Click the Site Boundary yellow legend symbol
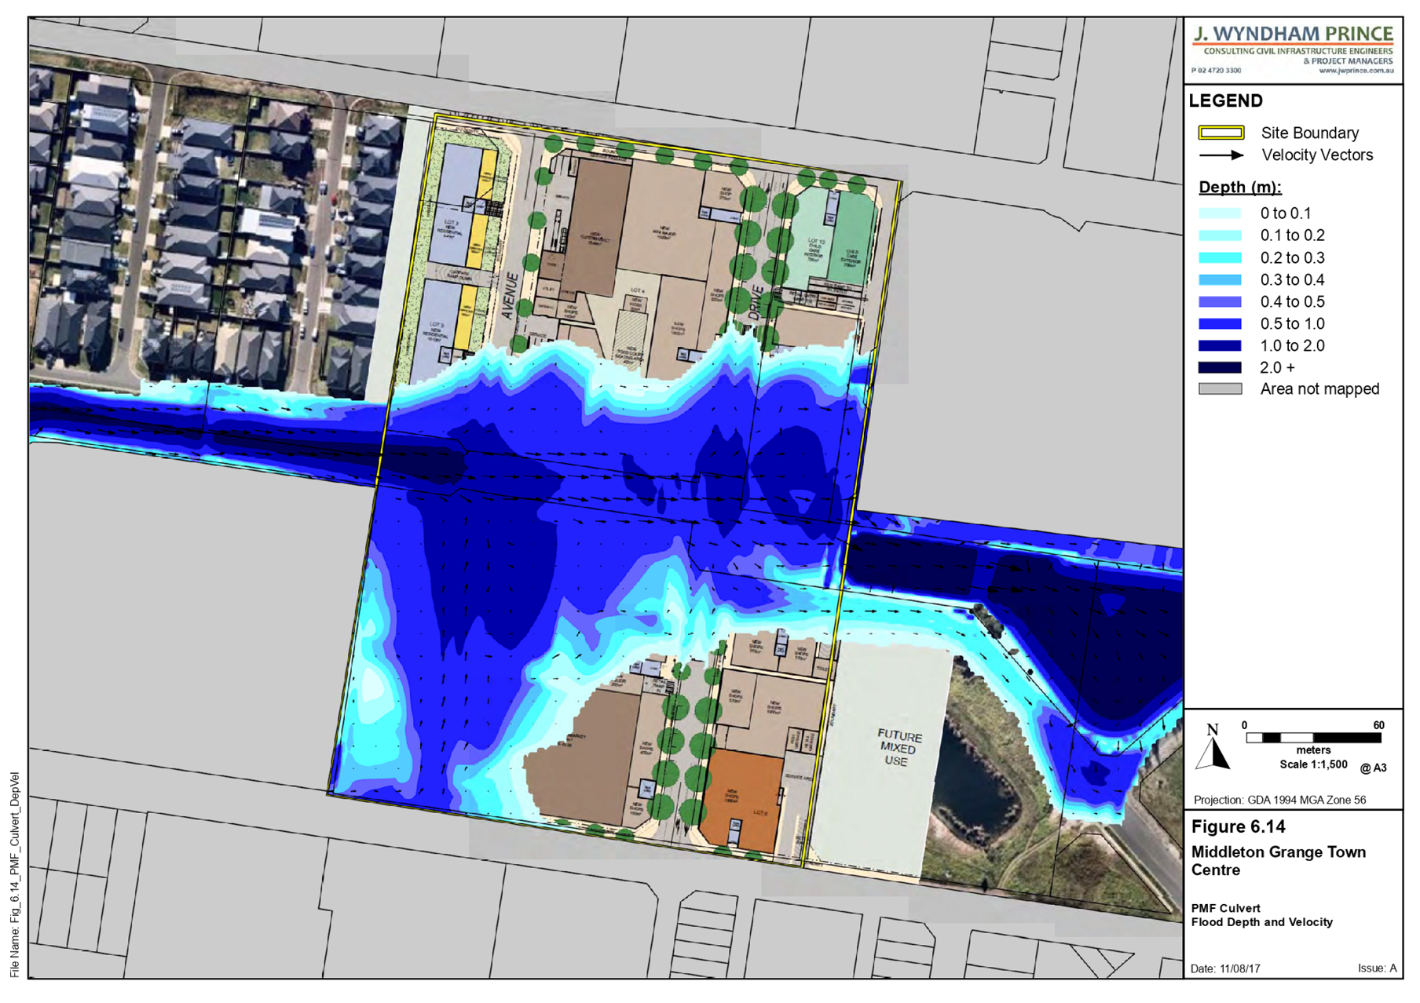This screenshot has width=1420, height=1003. coord(1221,133)
